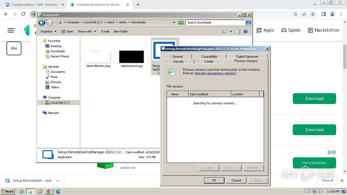This screenshot has height=195, width=347.
Task: Open Spiele section on website
Action: (x=291, y=30)
